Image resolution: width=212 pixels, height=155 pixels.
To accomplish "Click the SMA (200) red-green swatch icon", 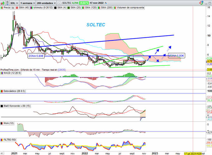I will (x=99, y=8).
